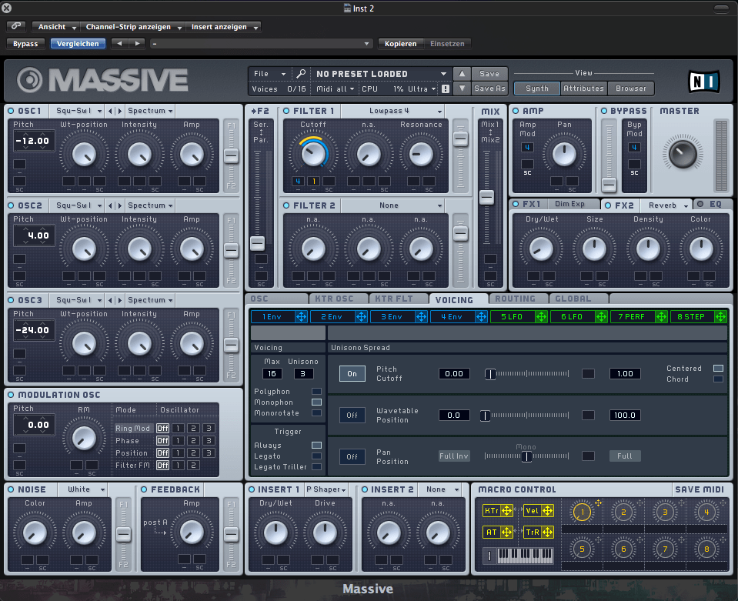Open the Noise type White dropdown
738x601 pixels.
[x=84, y=489]
